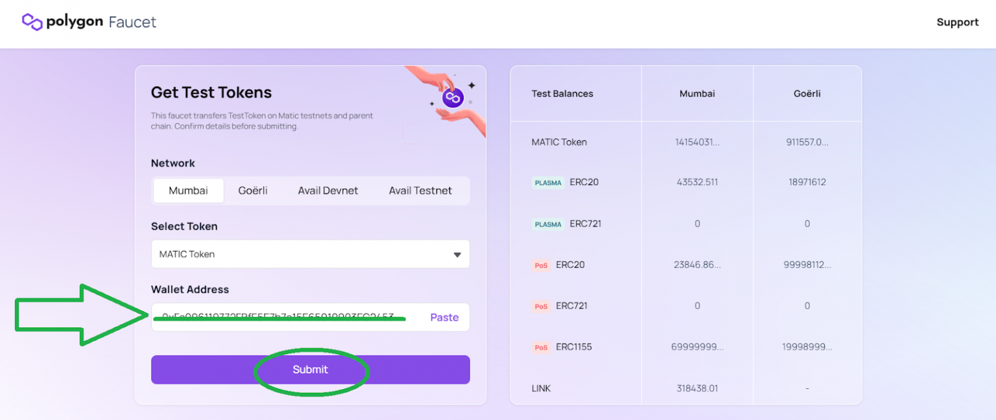Click the MATIC Token row in Test Balances
This screenshot has width=996, height=420.
tap(559, 142)
